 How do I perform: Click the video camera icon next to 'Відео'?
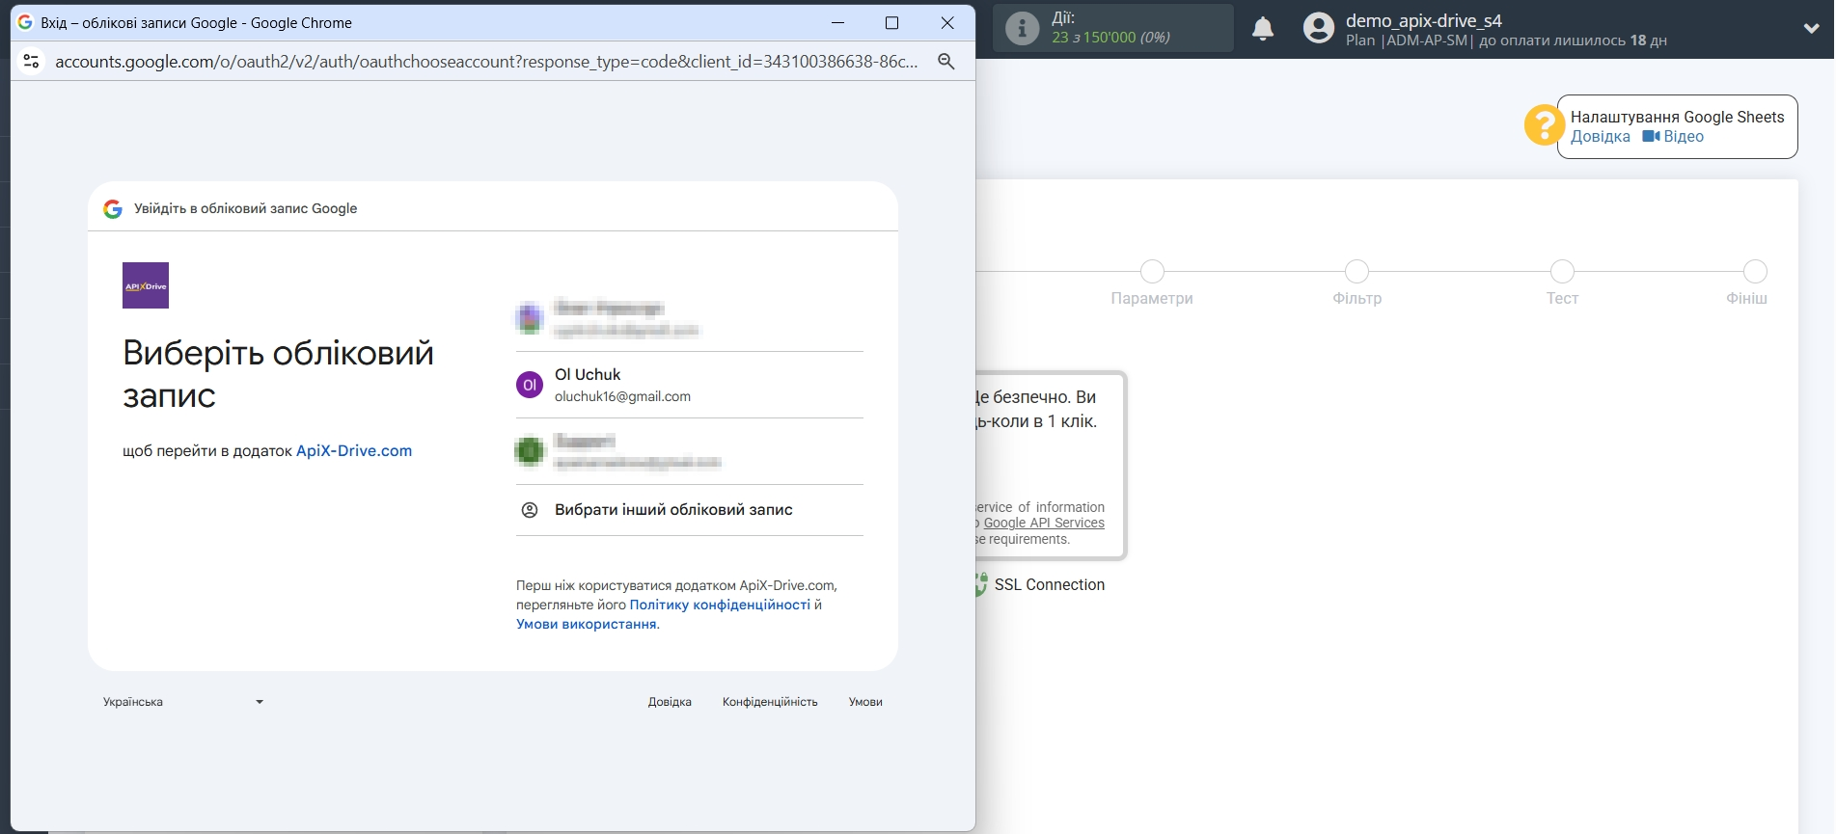tap(1651, 137)
